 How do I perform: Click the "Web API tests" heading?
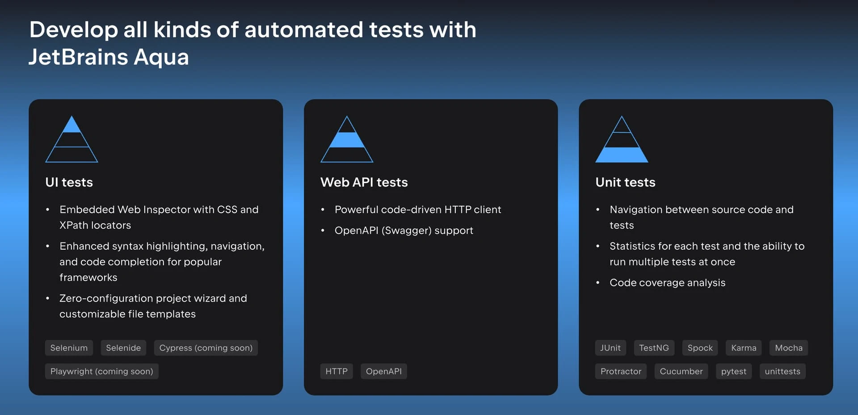coord(364,182)
